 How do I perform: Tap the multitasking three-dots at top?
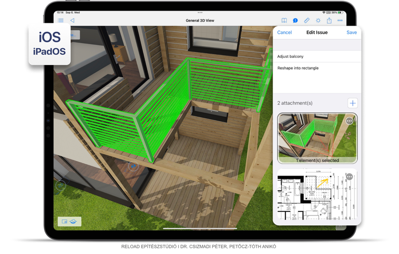point(200,12)
